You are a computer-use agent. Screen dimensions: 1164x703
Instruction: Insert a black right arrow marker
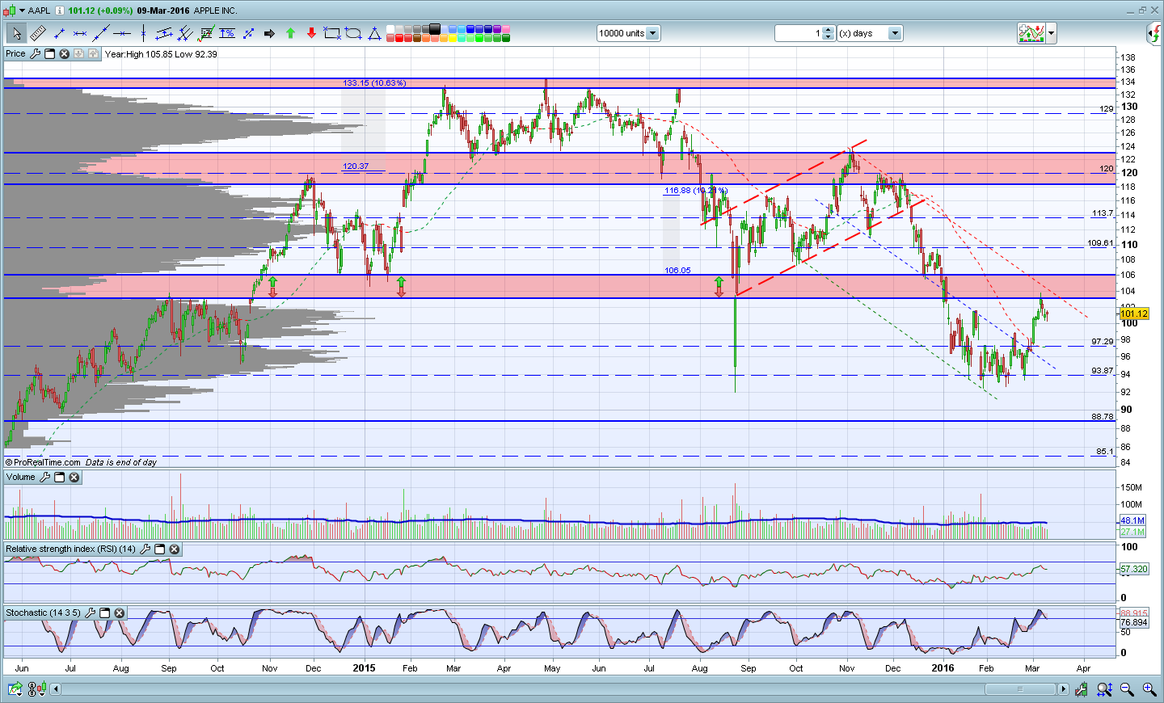(269, 33)
